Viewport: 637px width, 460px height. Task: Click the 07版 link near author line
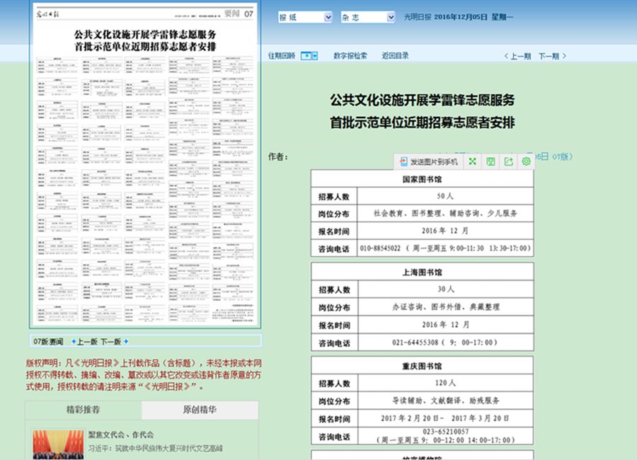coord(563,156)
